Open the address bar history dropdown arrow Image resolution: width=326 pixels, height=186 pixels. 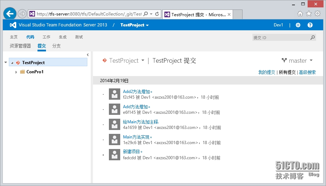point(151,14)
